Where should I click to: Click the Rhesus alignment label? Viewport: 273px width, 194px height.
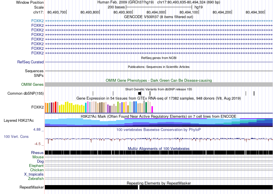coord(37,153)
